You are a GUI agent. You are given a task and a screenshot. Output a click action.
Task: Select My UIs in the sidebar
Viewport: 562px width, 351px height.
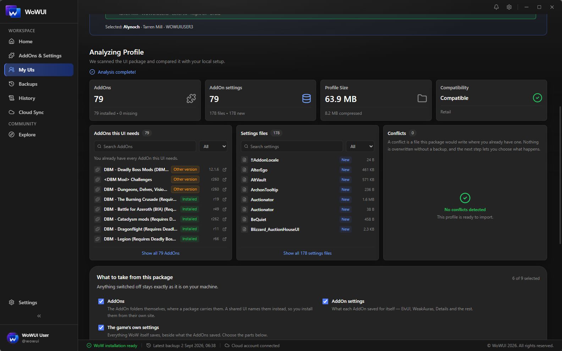pyautogui.click(x=39, y=70)
